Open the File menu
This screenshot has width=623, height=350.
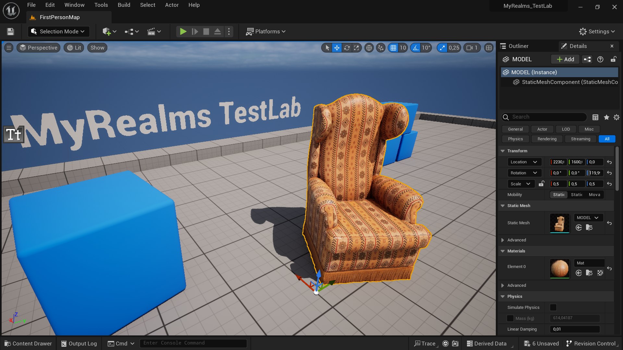31,5
